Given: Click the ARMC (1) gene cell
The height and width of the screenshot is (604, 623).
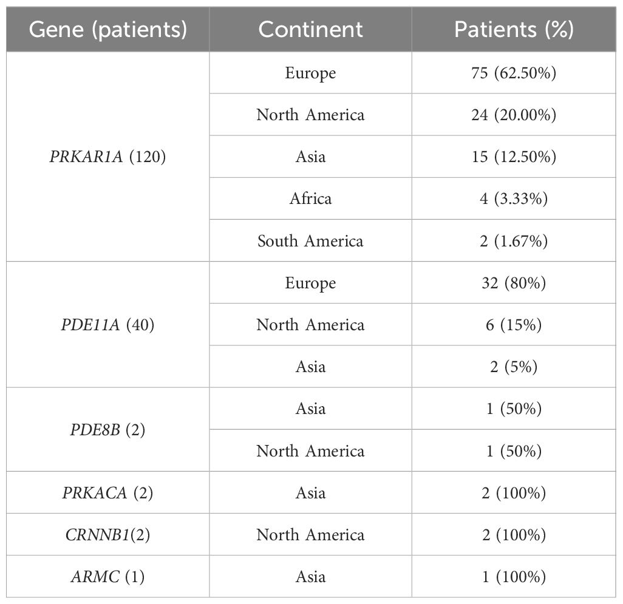Looking at the screenshot, I should point(107,577).
